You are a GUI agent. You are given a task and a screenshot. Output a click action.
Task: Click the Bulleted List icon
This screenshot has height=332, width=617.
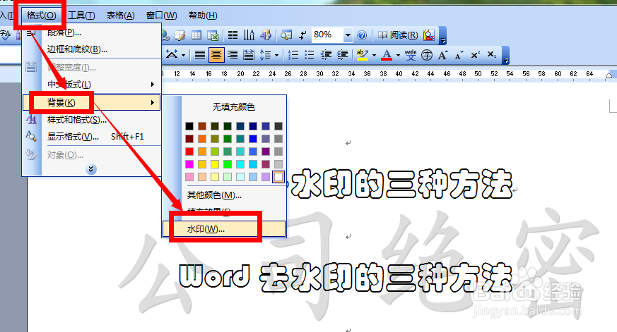coord(310,54)
